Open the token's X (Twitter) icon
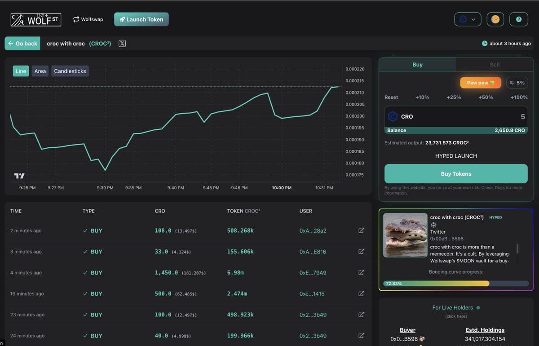The width and height of the screenshot is (539, 346). pyautogui.click(x=122, y=44)
